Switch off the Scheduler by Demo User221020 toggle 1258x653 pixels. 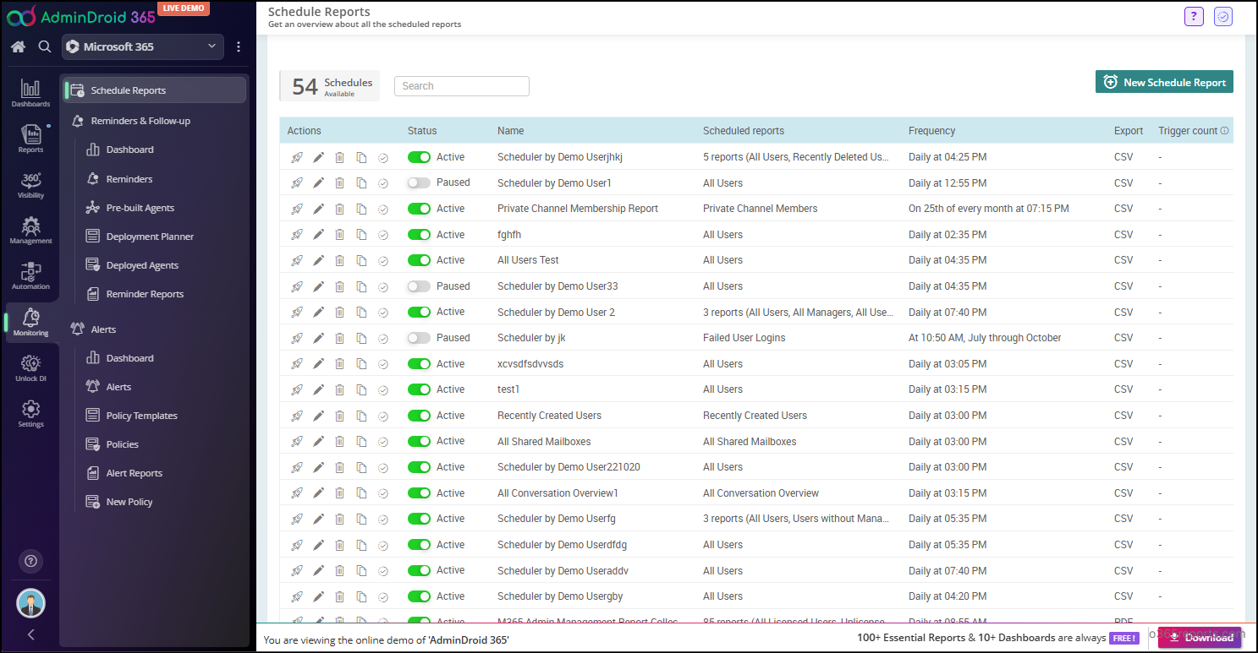pyautogui.click(x=419, y=467)
